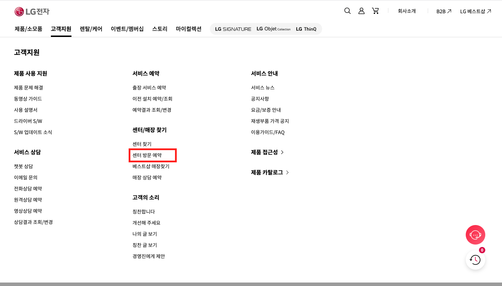Open the 스토리 menu item
Image resolution: width=502 pixels, height=286 pixels.
(x=159, y=29)
